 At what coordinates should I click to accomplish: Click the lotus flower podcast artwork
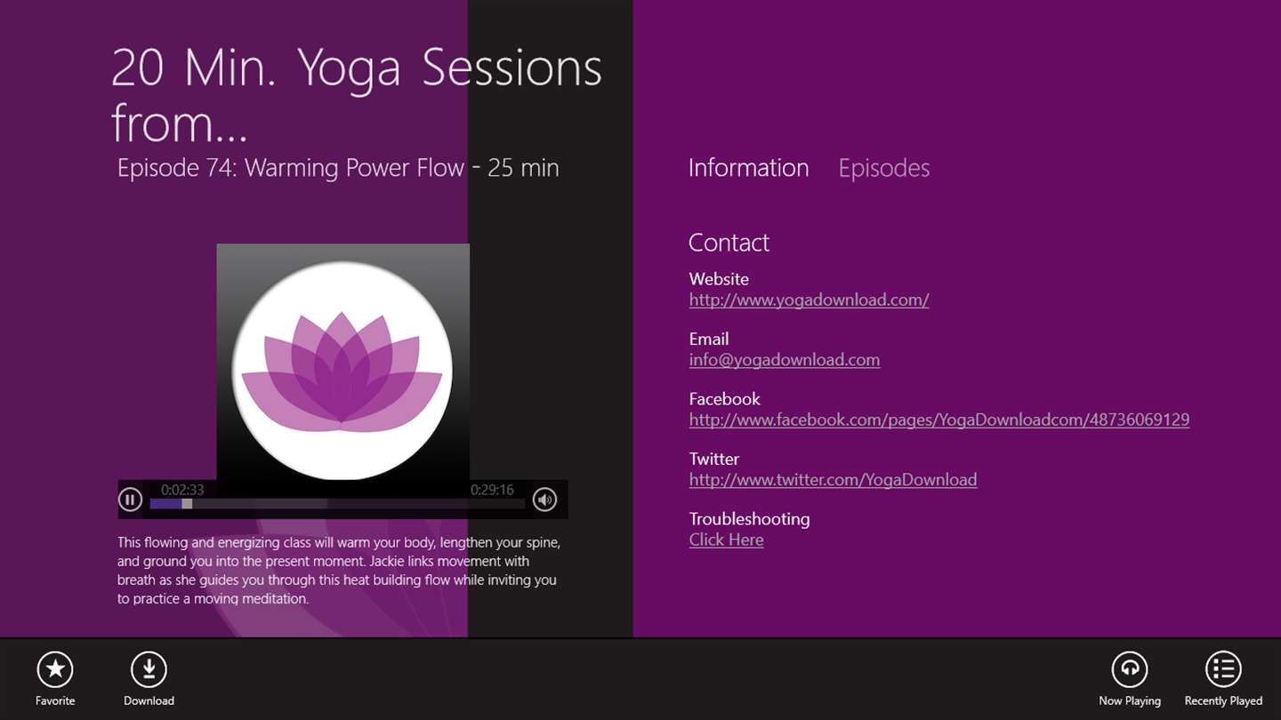[342, 362]
